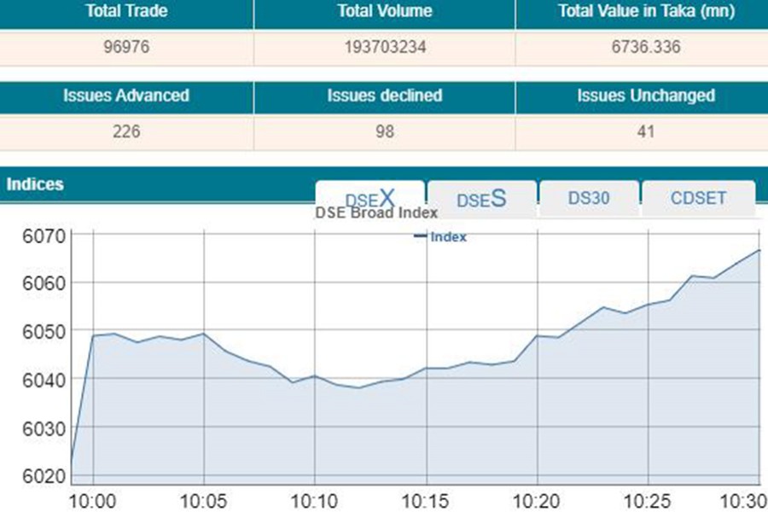Select the DS30 tab
Screen dimensions: 768x512
coord(589,199)
